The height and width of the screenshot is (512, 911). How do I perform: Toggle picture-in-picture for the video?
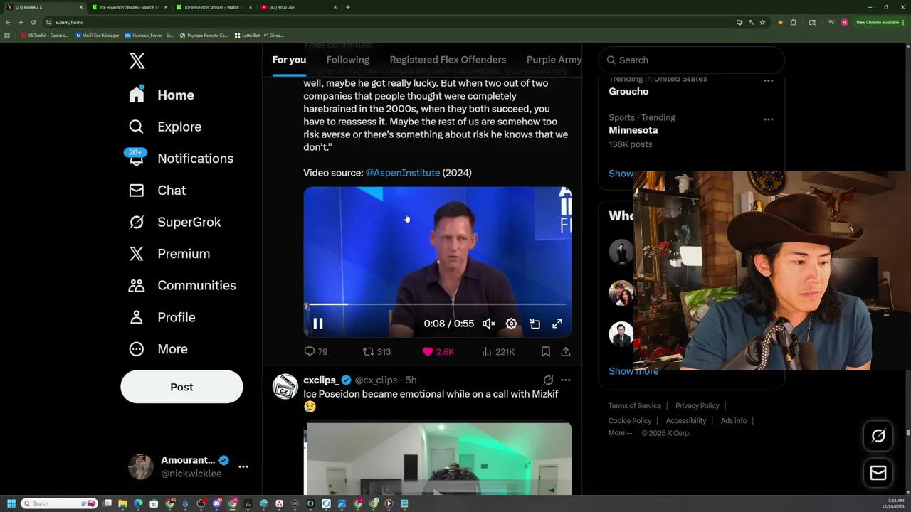pyautogui.click(x=535, y=324)
